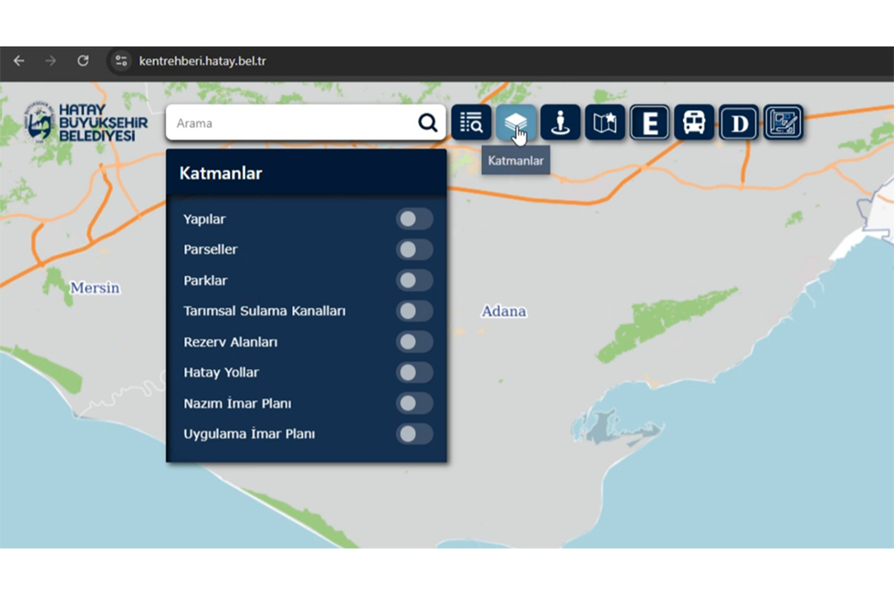Switch on Rezerv Alanları layer
This screenshot has width=894, height=595.
(x=414, y=342)
